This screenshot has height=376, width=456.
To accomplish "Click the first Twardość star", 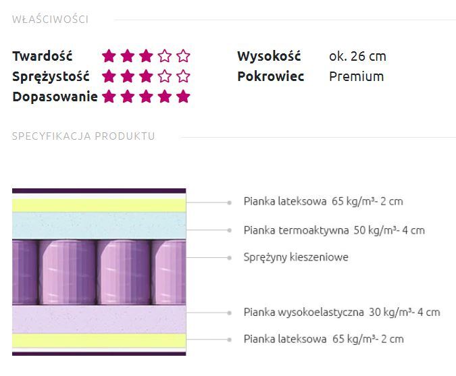I will (x=109, y=56).
